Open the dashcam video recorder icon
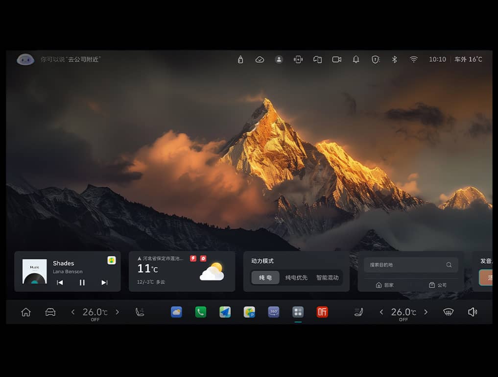Screen dimensions: 498x377 coord(337,59)
